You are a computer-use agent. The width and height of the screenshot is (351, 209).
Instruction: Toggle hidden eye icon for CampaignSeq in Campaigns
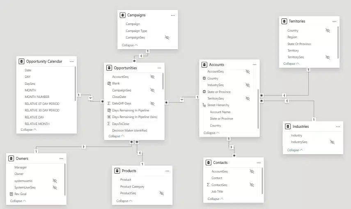tap(167, 37)
